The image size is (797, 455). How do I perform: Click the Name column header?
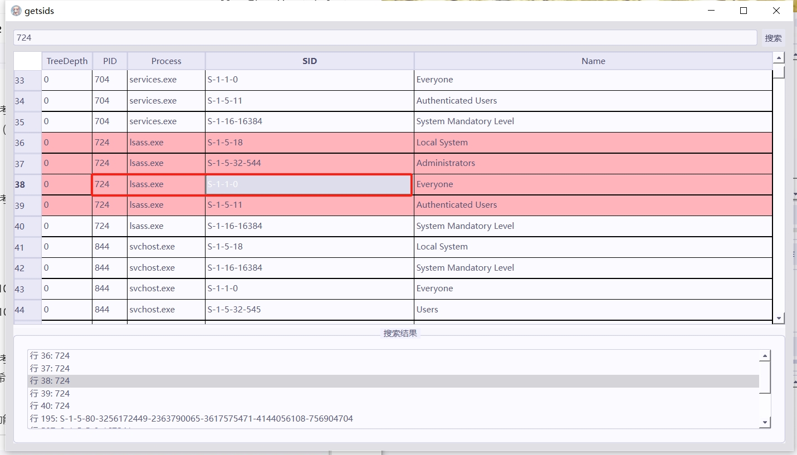[593, 61]
